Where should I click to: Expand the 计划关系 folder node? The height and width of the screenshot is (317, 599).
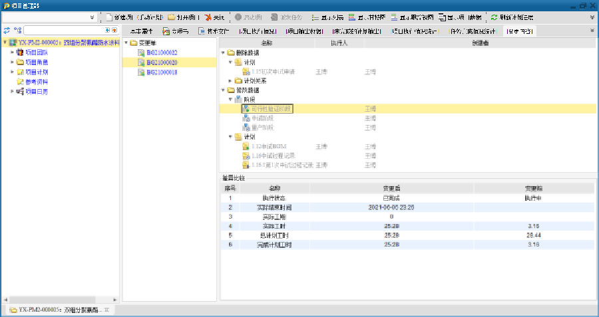[x=230, y=80]
